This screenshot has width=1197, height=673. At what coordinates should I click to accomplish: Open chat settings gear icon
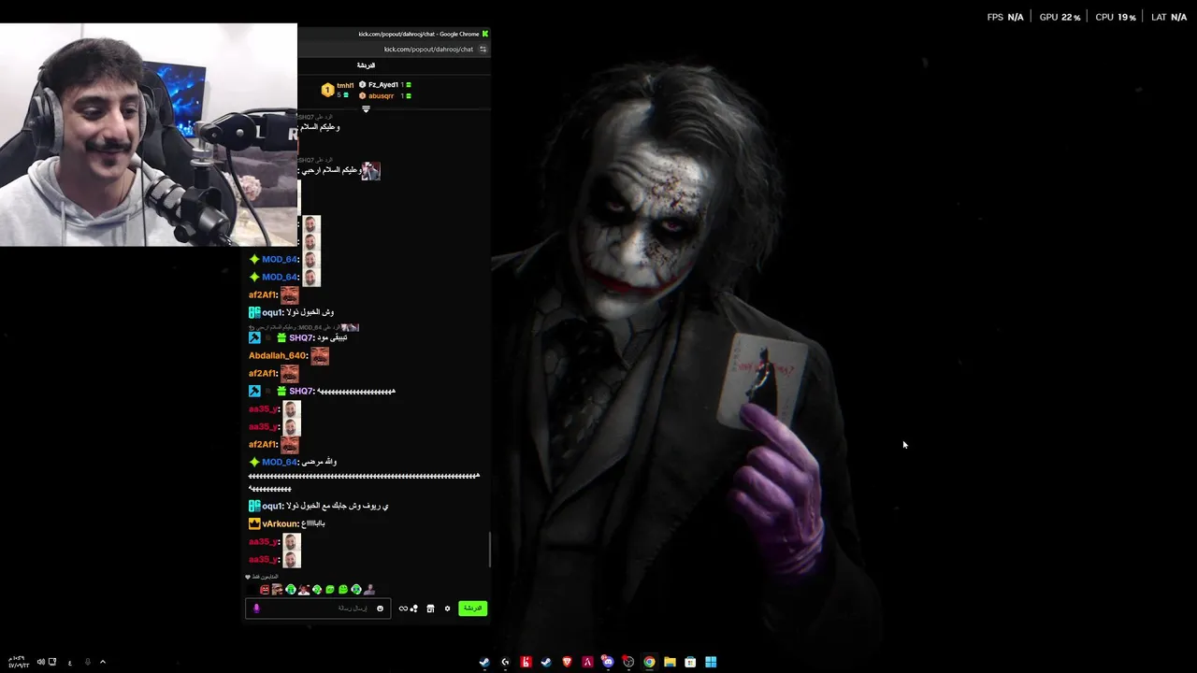coord(447,609)
